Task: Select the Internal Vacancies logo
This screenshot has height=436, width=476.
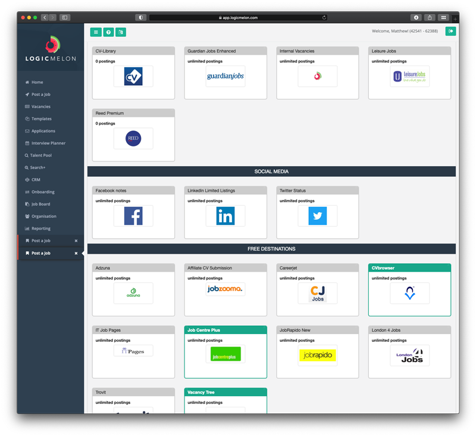Action: click(318, 76)
